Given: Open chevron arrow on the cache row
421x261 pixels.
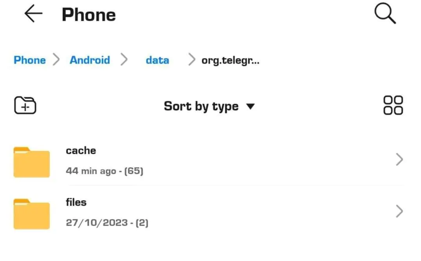Looking at the screenshot, I should 399,159.
